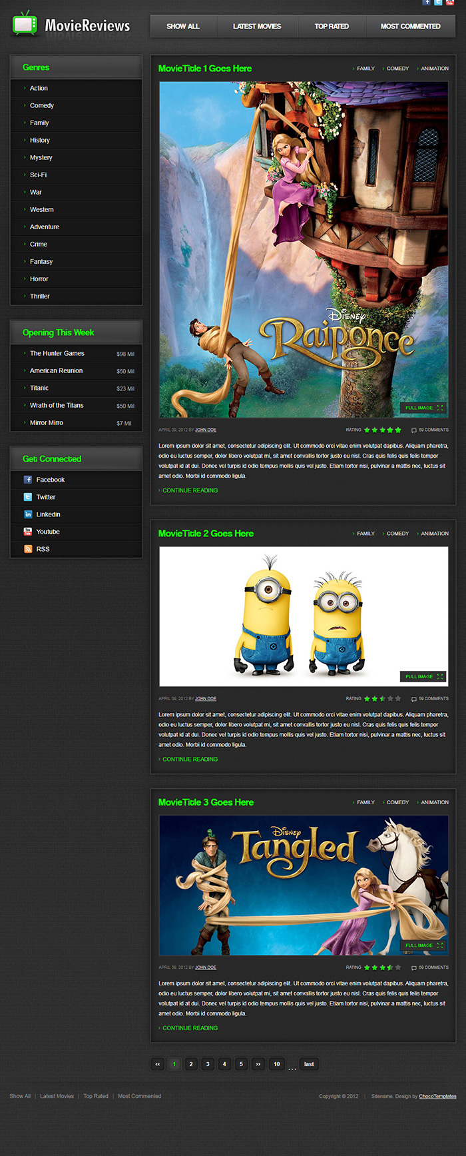Click the Facebook icon in Get Connected

(28, 480)
